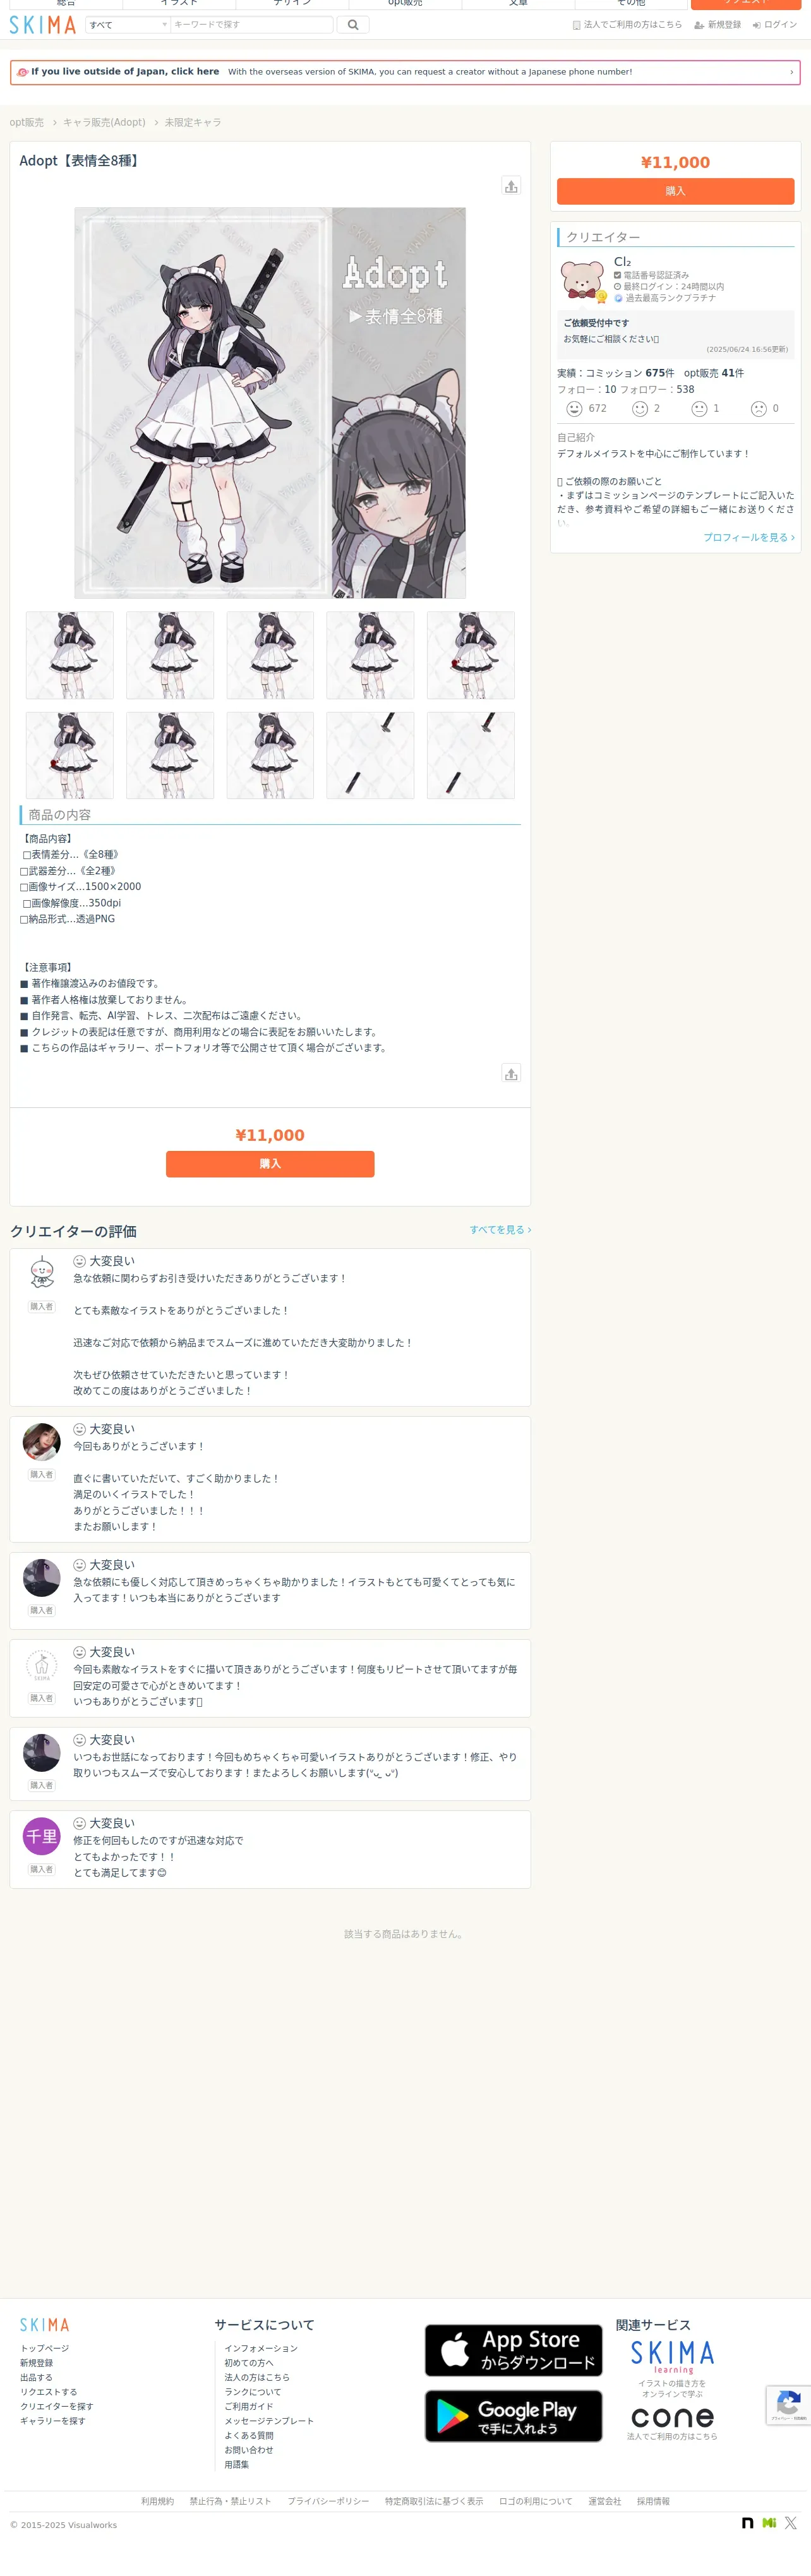
Task: Click すべてを見る link for creator reviews
Action: 500,1230
